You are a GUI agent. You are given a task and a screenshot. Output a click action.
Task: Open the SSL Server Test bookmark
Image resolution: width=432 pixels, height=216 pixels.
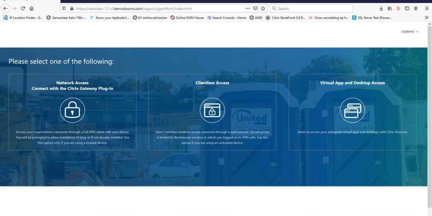click(372, 18)
